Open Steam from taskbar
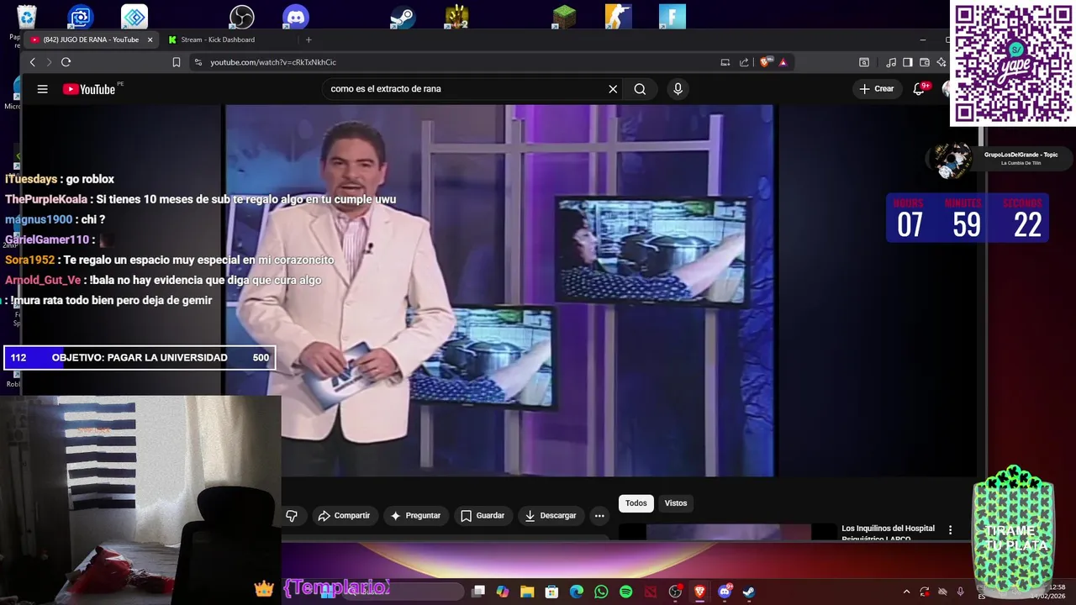This screenshot has width=1076, height=605. tap(749, 592)
